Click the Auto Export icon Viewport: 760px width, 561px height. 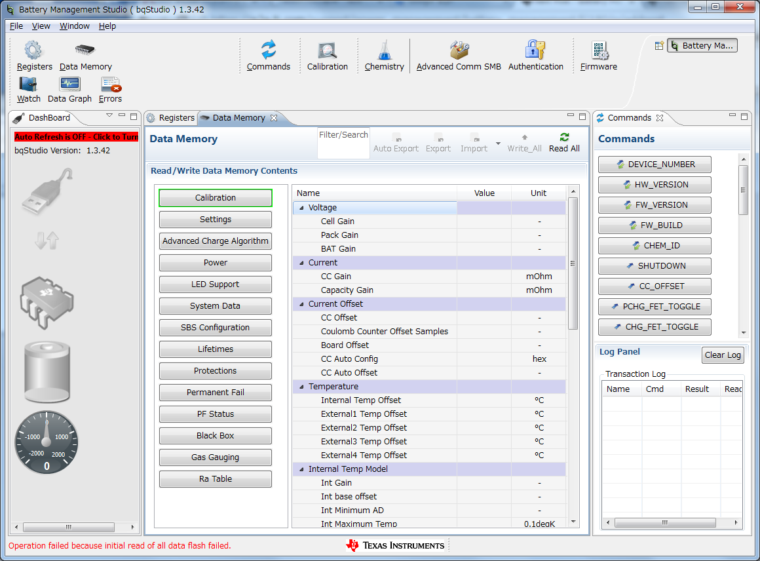coord(396,138)
